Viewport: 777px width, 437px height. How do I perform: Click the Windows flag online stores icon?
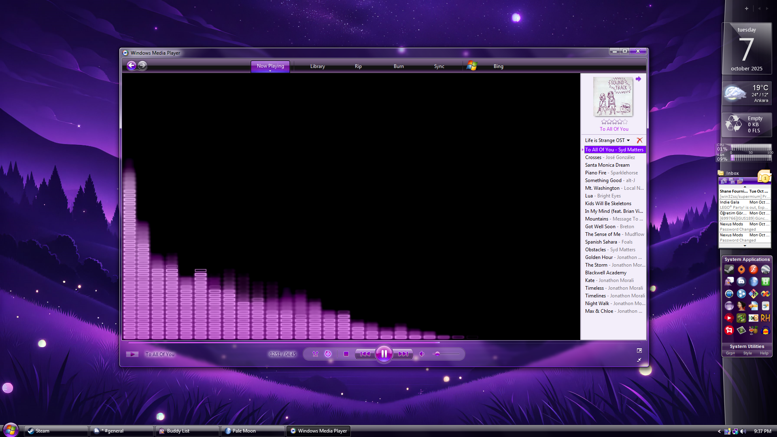(472, 66)
